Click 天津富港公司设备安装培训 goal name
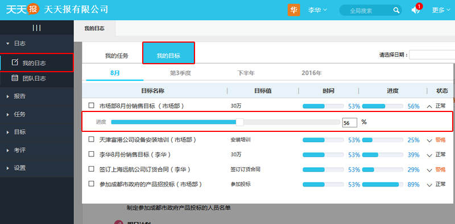This screenshot has width=455, height=224. (x=148, y=140)
